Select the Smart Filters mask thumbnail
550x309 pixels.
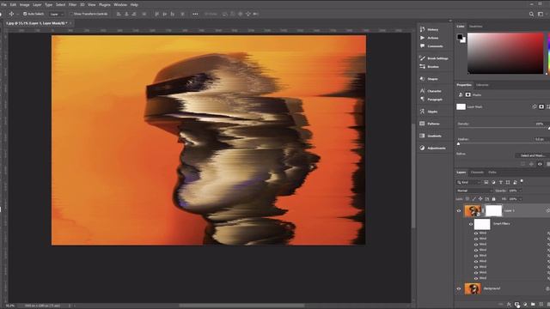(x=482, y=224)
